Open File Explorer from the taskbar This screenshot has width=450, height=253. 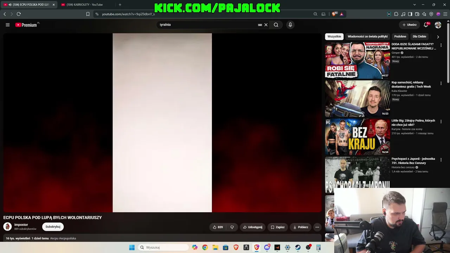click(x=215, y=247)
